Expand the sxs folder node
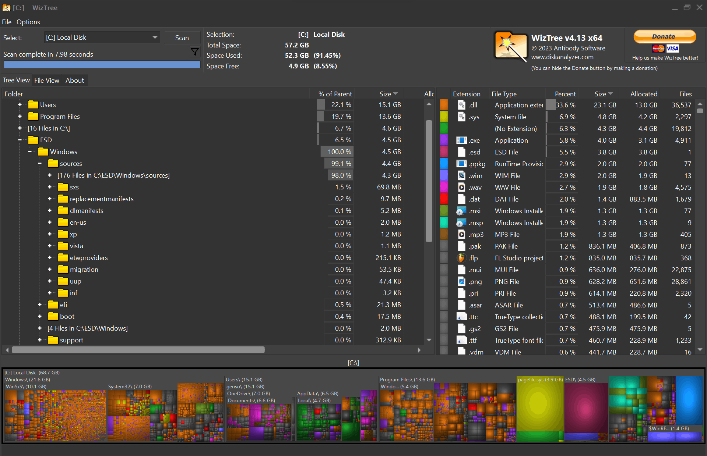The image size is (707, 456). [x=50, y=187]
